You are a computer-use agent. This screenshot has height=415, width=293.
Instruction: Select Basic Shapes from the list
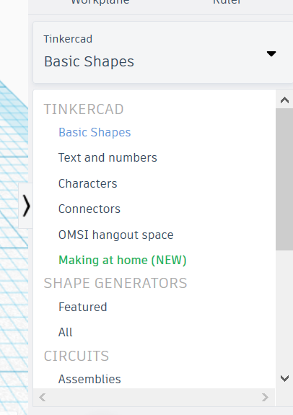click(x=95, y=132)
